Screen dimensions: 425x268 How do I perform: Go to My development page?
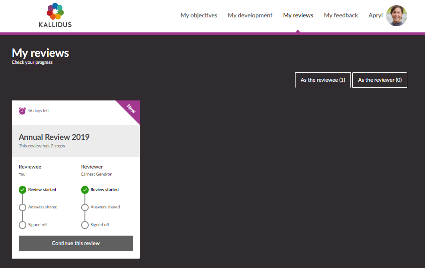click(x=250, y=15)
